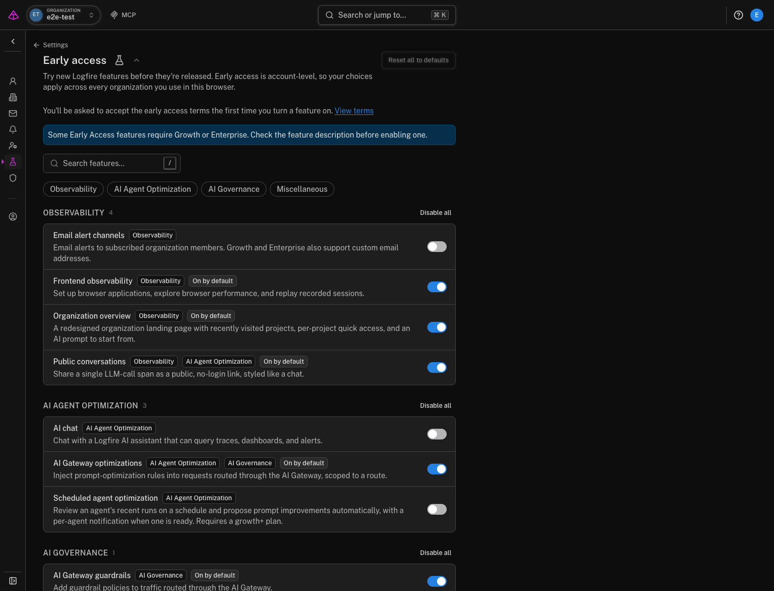Collapse Early access header chevron
Screen dimensions: 774x591
tap(137, 60)
